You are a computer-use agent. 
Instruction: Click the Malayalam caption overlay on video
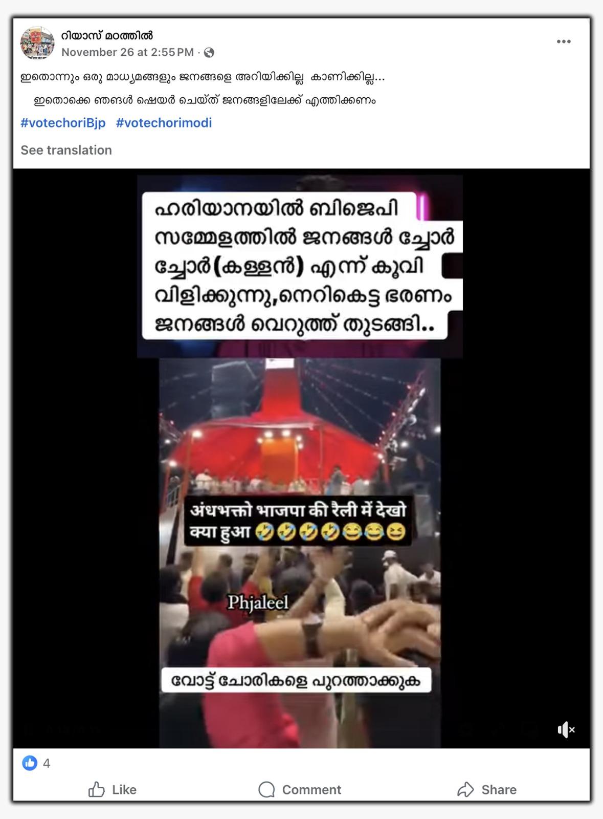click(x=302, y=266)
